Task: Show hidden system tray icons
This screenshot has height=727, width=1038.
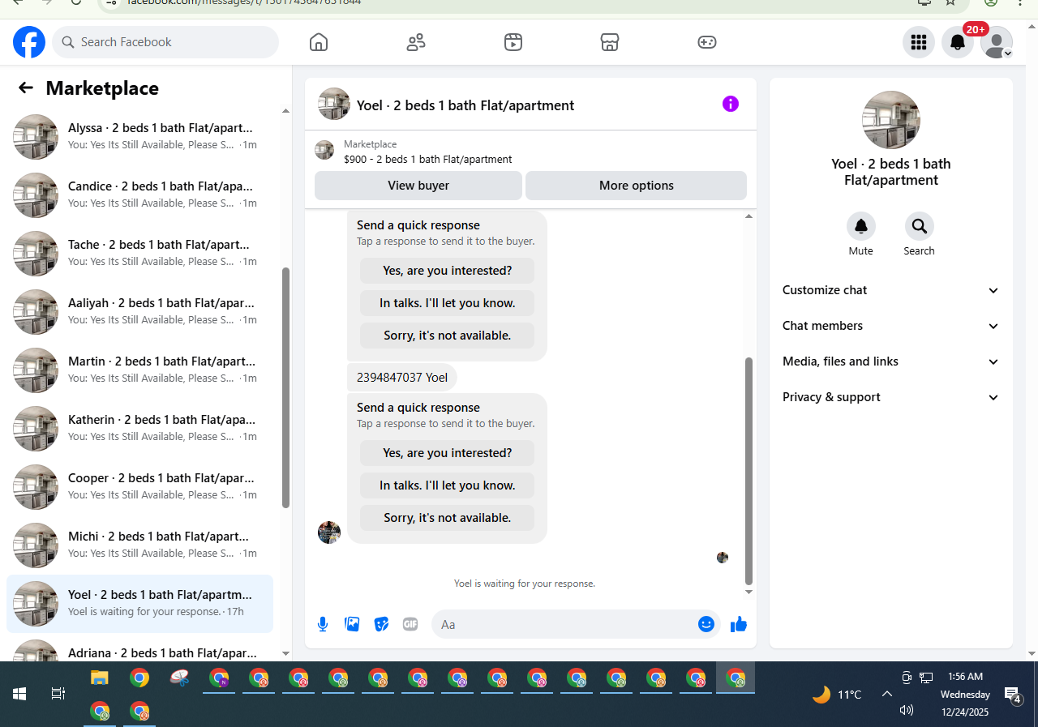Action: pyautogui.click(x=887, y=694)
